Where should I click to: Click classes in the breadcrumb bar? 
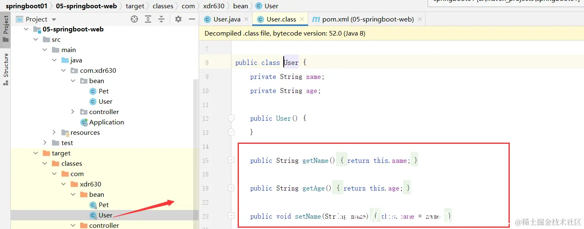click(163, 6)
